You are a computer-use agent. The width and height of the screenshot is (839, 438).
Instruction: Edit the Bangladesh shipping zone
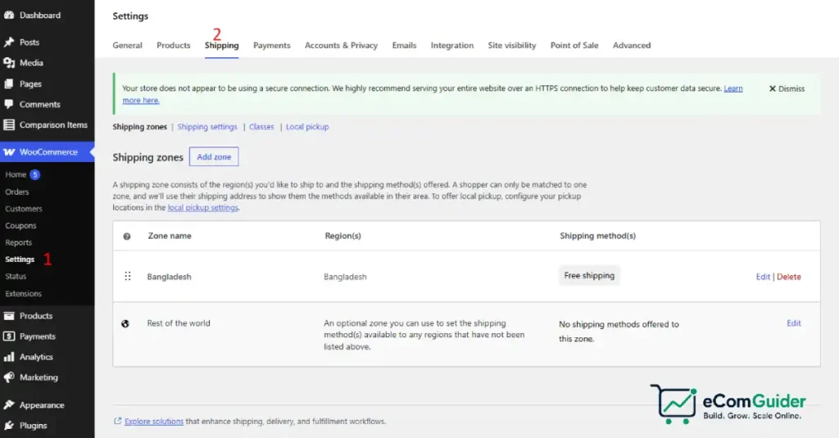(763, 277)
